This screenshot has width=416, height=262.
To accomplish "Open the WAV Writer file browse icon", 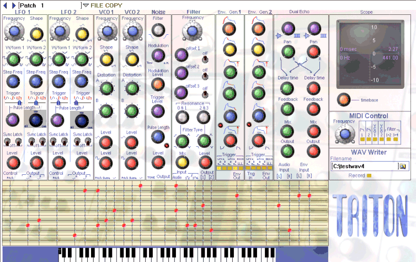I will tap(403, 165).
